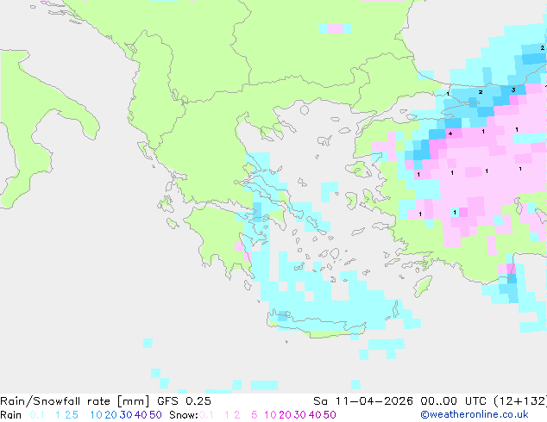547x422 pixels.
Task: Click the "(12+132)" forecast offset text
Action: click(x=520, y=401)
